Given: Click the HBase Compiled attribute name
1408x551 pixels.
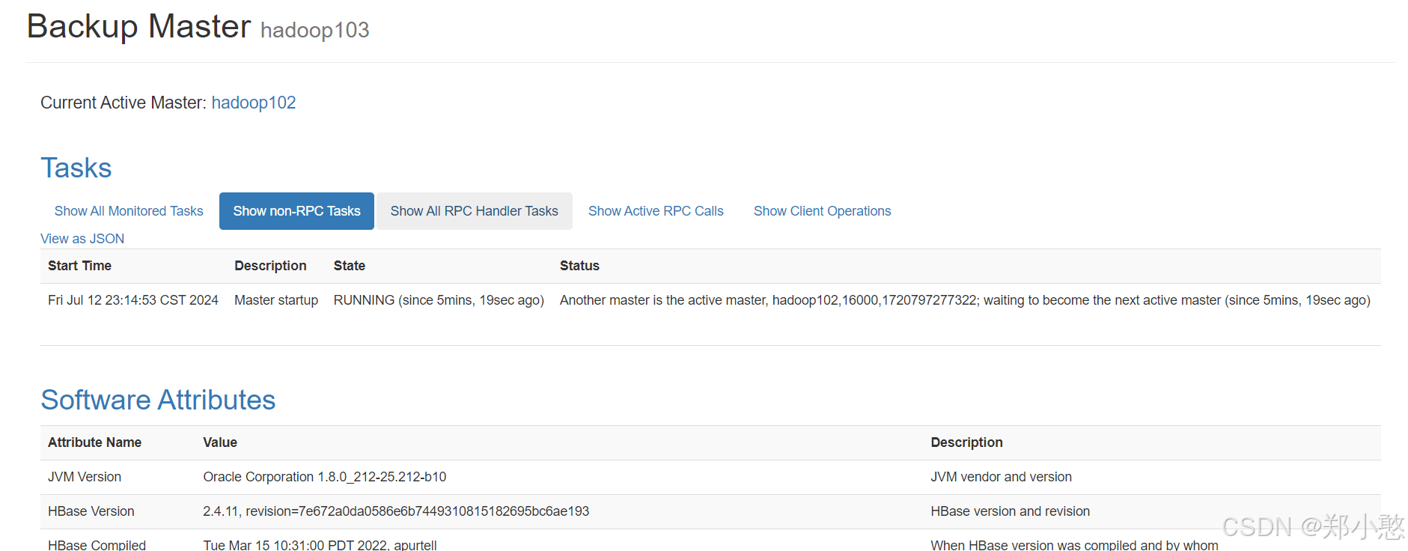Looking at the screenshot, I should (97, 544).
